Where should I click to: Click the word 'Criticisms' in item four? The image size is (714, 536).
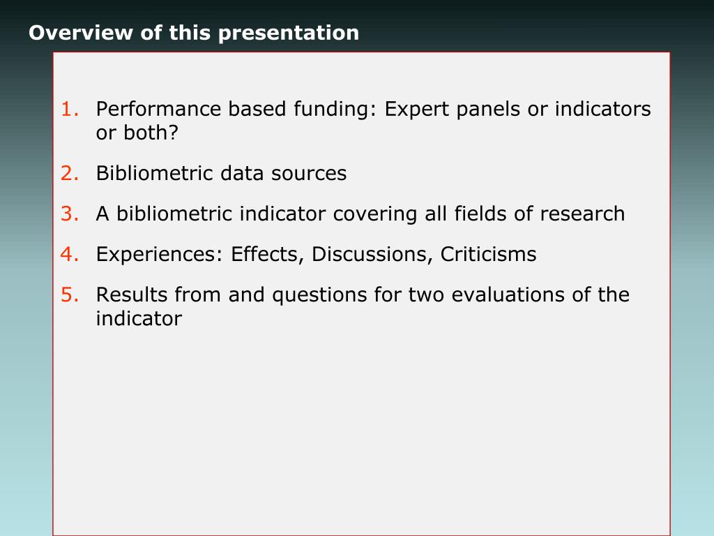tap(488, 255)
